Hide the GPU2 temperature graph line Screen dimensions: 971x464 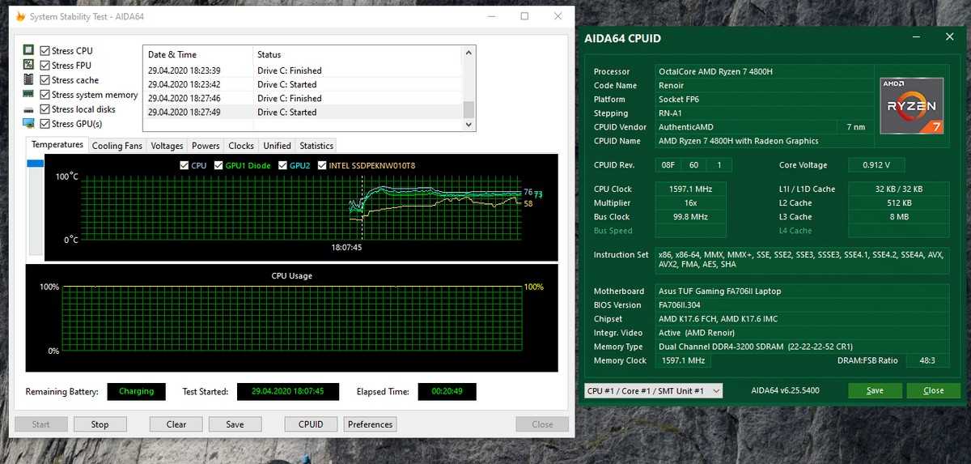283,165
